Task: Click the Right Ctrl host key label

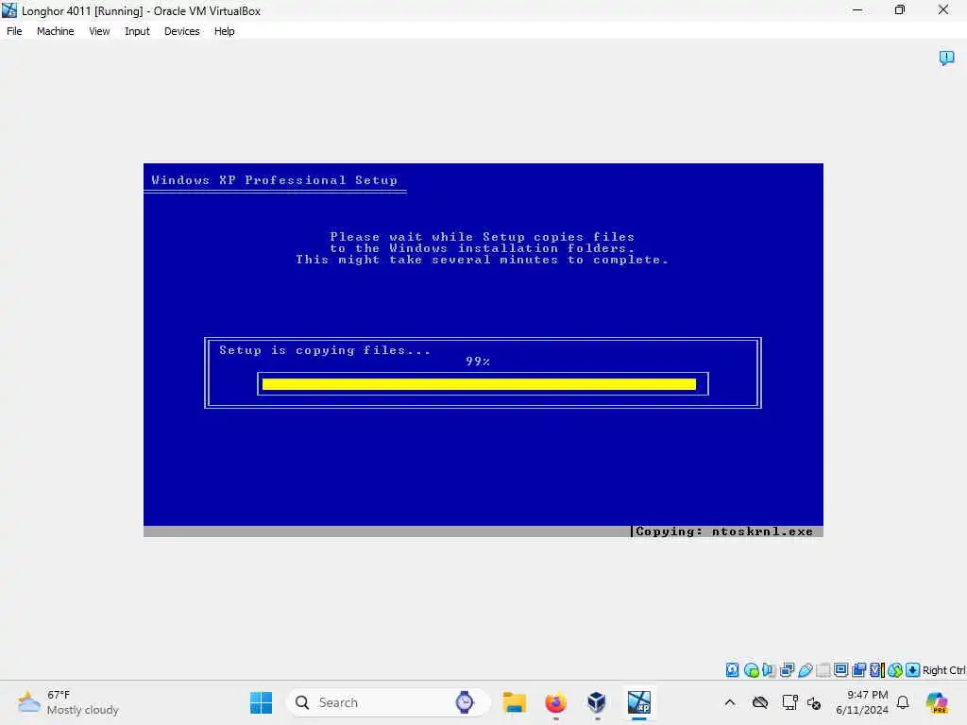Action: (x=943, y=670)
